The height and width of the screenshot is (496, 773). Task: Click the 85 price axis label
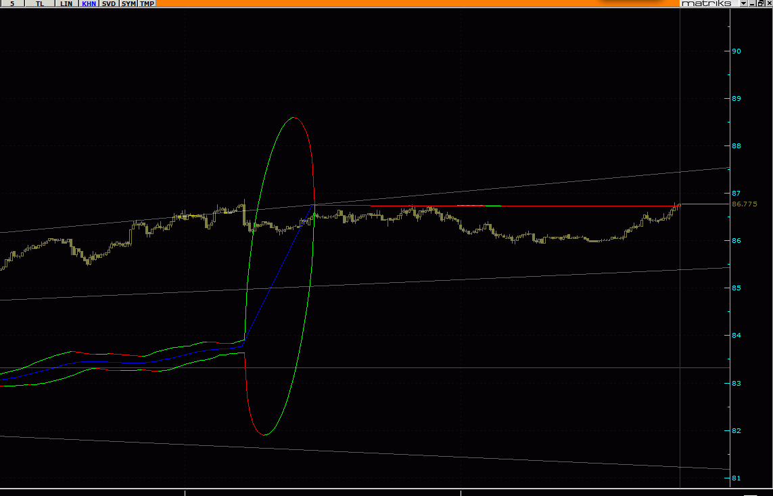tap(736, 288)
